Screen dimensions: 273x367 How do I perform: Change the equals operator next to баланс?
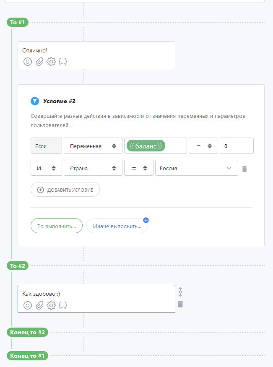pos(203,146)
